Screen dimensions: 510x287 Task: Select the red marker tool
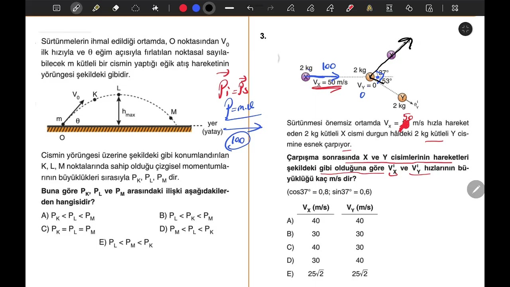tap(350, 8)
